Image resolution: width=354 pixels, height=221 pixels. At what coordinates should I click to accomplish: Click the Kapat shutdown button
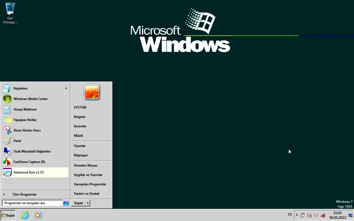(79, 203)
